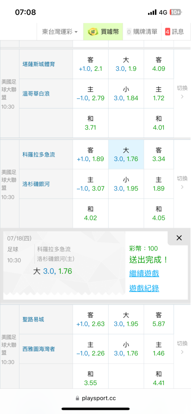Tap the 07/18(四) date in bet slip
Screen dimensions: 191x414
click(x=19, y=238)
